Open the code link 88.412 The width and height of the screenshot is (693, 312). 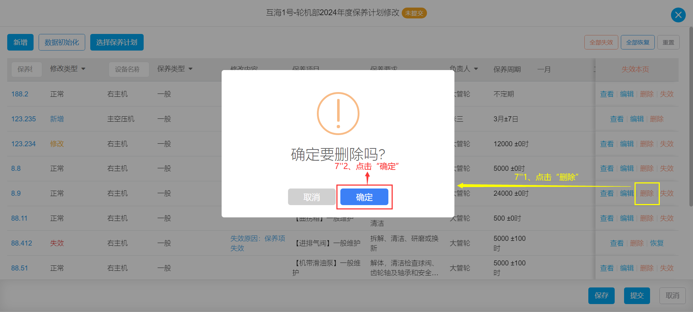click(x=21, y=243)
